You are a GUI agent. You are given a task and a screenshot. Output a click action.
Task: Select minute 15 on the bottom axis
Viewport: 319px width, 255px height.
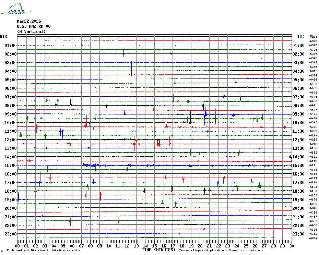click(x=154, y=246)
